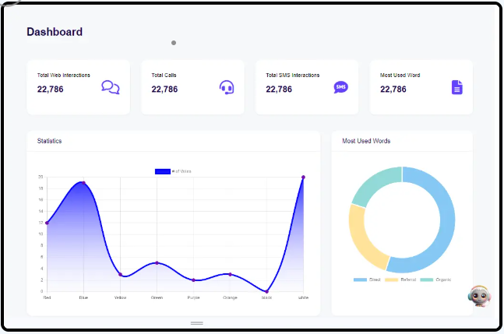Click the Dashboard heading
The image size is (504, 334).
click(x=55, y=32)
